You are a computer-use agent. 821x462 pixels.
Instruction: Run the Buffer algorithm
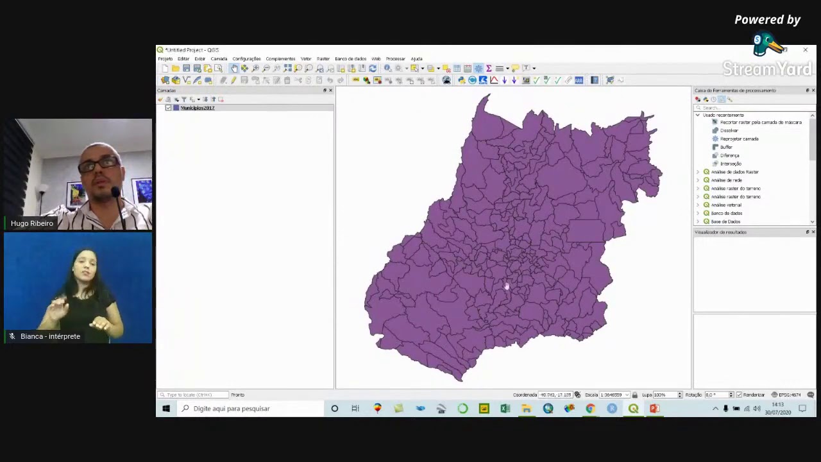[726, 147]
